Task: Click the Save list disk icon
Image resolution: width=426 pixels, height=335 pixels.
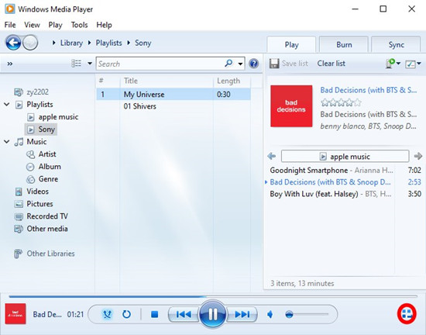Action: (274, 64)
